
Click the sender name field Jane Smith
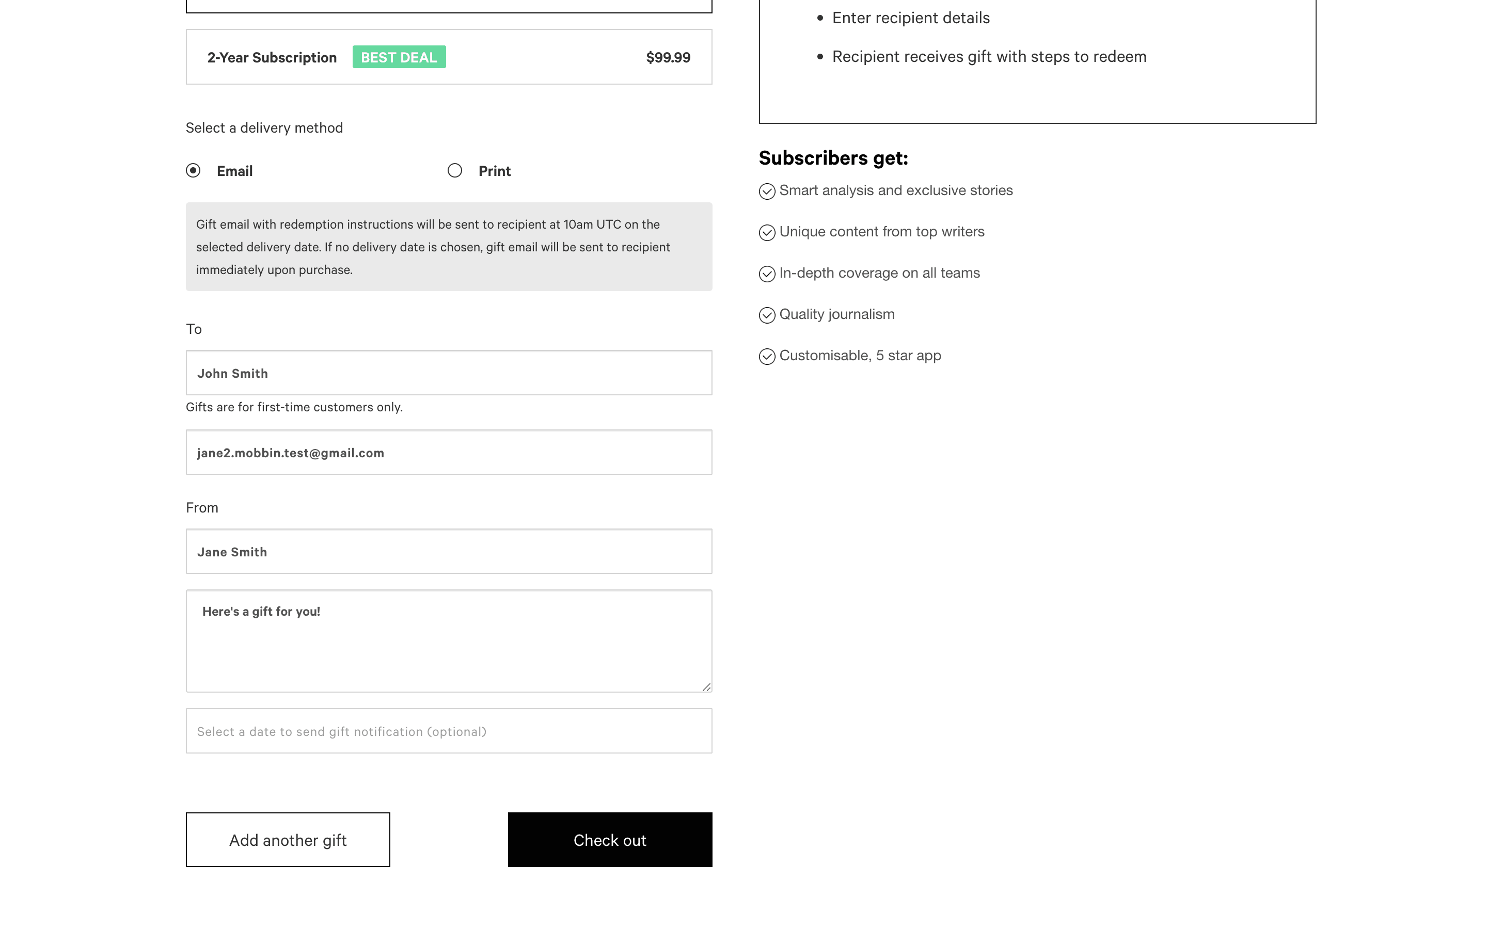(x=449, y=551)
